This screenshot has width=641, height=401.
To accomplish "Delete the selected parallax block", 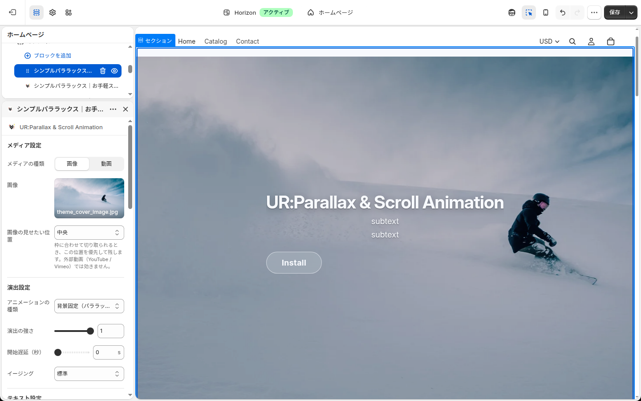I will coord(103,71).
